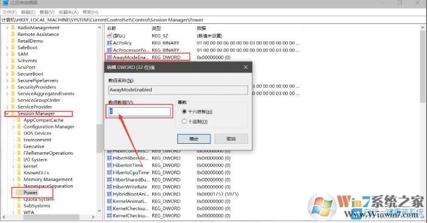Select the SecurityProviders tree item
Screen dimensions: 428x223
tap(37, 87)
